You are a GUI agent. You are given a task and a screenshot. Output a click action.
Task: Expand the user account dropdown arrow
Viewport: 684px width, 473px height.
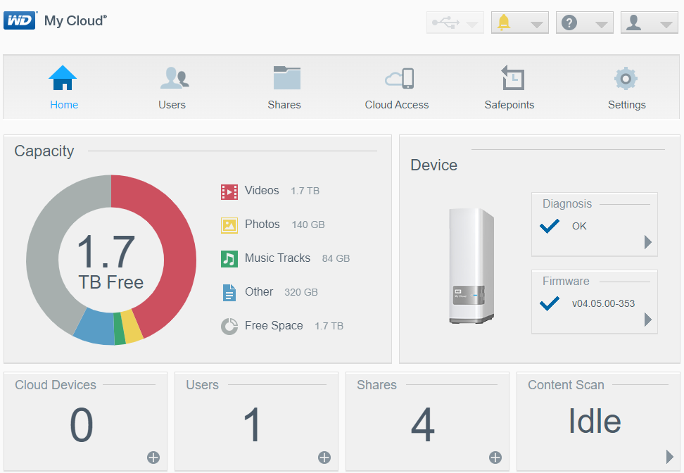(666, 25)
